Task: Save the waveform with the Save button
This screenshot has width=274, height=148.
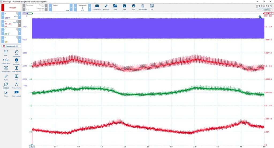Action: [124, 7]
